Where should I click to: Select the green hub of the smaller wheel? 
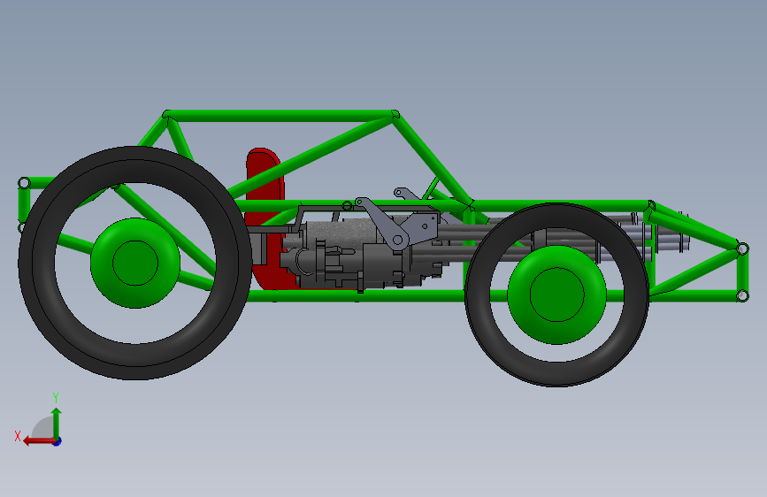tap(556, 295)
